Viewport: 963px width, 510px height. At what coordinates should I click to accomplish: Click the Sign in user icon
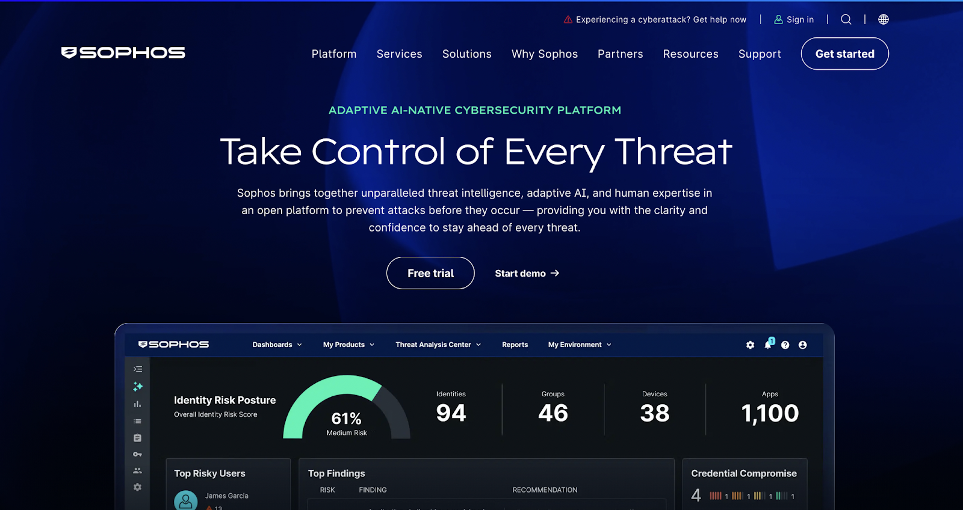pyautogui.click(x=778, y=20)
